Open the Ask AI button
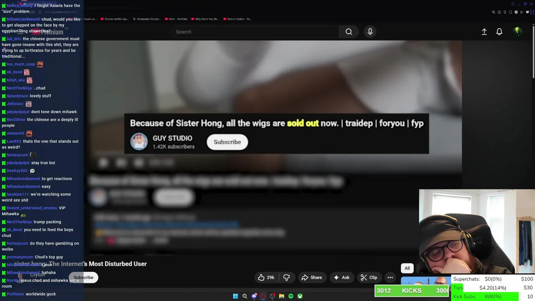This screenshot has height=301, width=535. 341,278
